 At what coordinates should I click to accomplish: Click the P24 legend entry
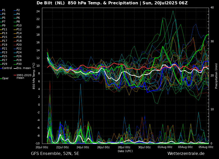18,52
